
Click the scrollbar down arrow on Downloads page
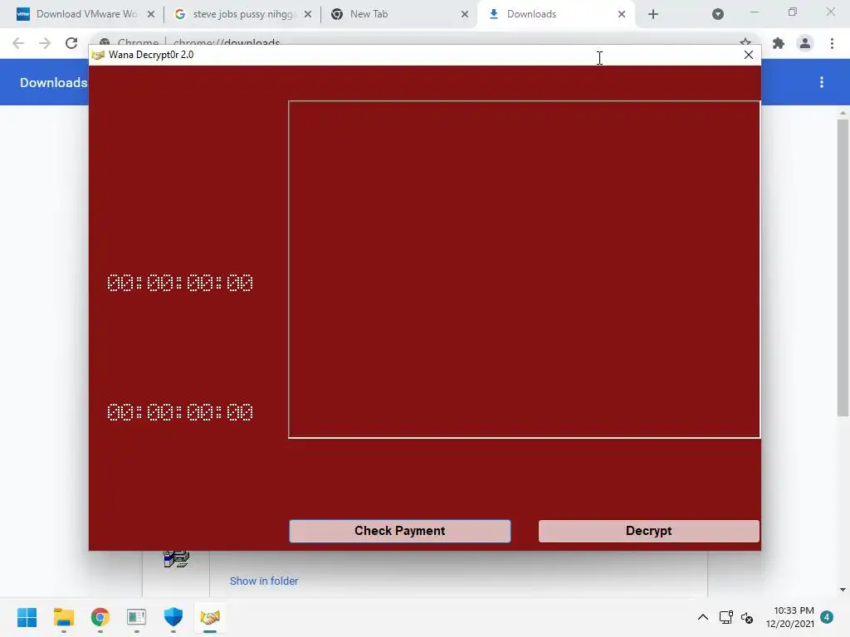tap(843, 590)
